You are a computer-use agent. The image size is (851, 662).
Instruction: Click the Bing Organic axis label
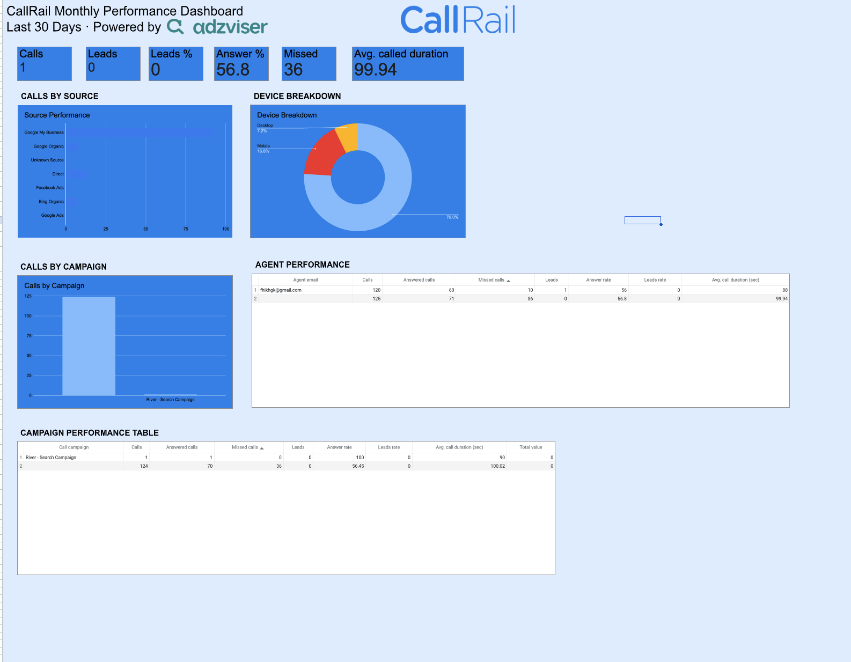pyautogui.click(x=51, y=202)
